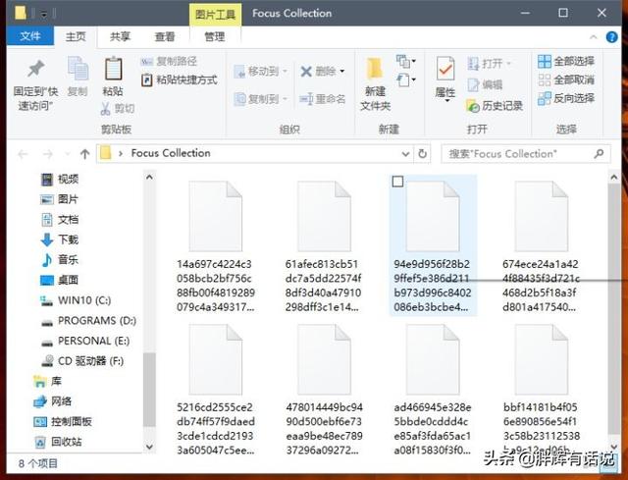This screenshot has width=628, height=480.
Task: Click the Up arrow navigation icon
Action: pyautogui.click(x=85, y=153)
